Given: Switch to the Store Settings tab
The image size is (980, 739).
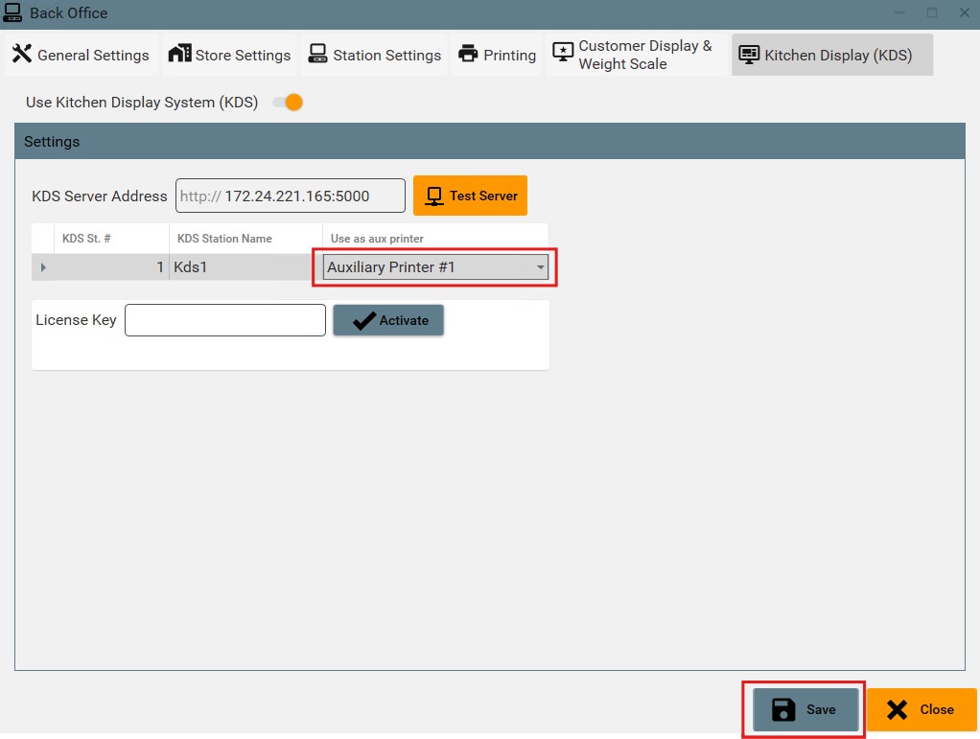Looking at the screenshot, I should click(231, 55).
